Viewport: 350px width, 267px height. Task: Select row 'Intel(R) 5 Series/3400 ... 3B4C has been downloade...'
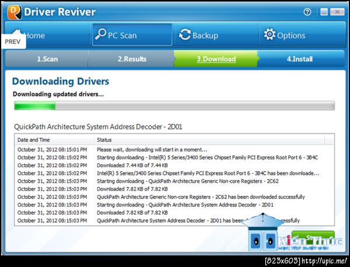tap(174, 173)
